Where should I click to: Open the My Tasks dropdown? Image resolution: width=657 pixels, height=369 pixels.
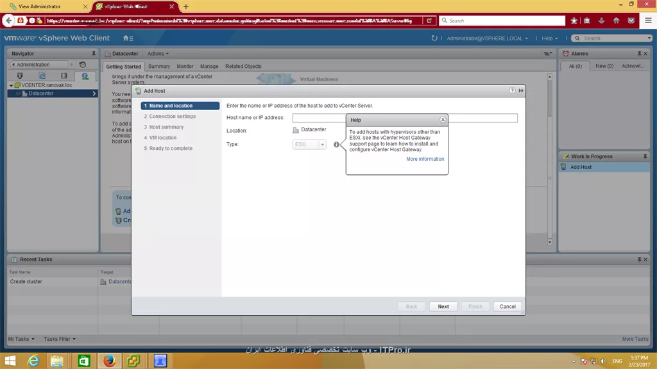[21, 339]
